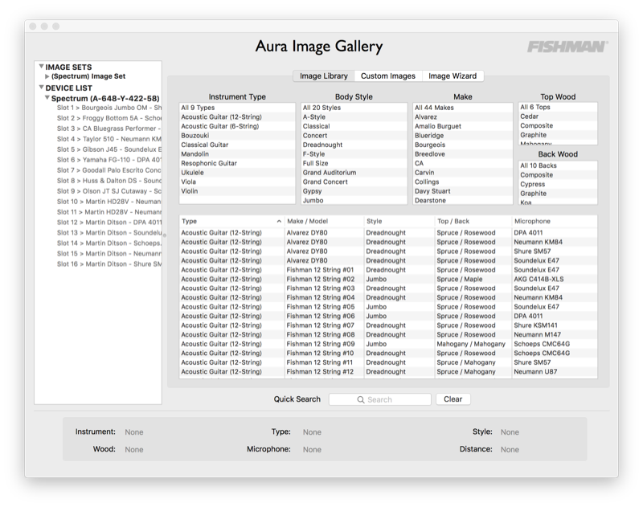643x507 pixels.
Task: Select Collings make
Action: [463, 182]
